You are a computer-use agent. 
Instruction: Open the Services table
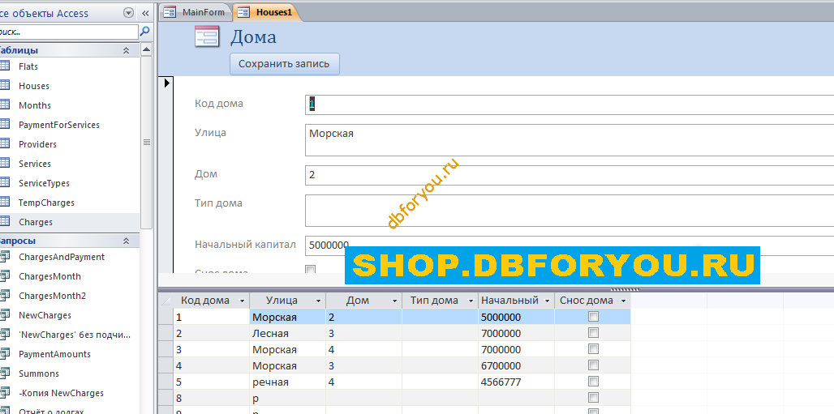(35, 164)
